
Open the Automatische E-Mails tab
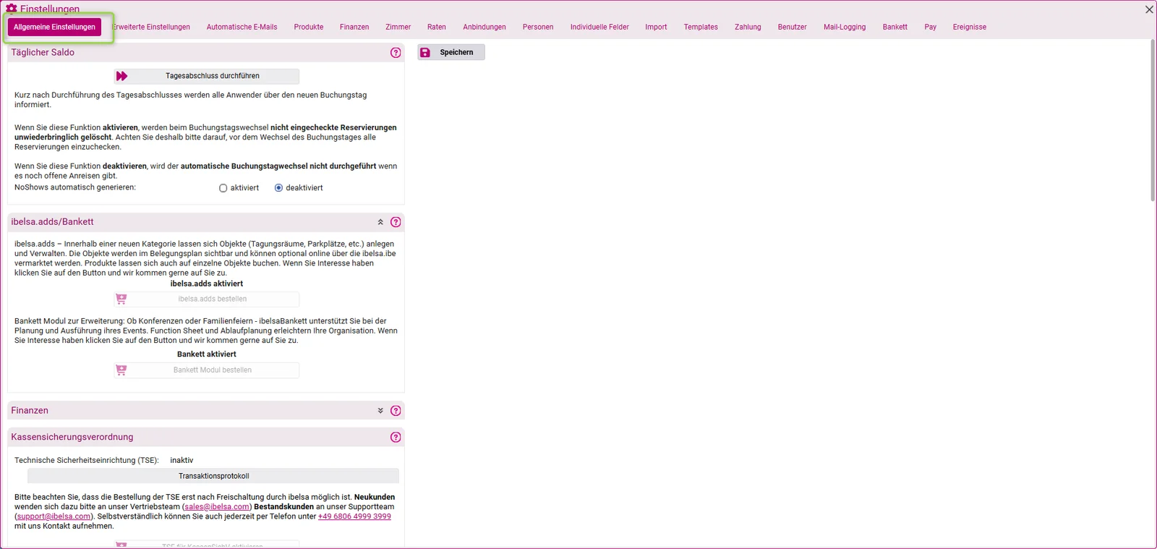tap(242, 27)
